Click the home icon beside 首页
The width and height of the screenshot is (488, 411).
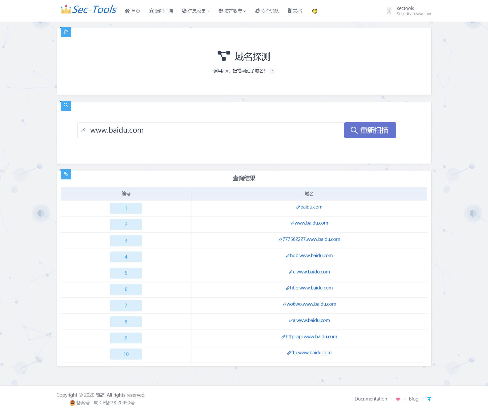coord(127,11)
